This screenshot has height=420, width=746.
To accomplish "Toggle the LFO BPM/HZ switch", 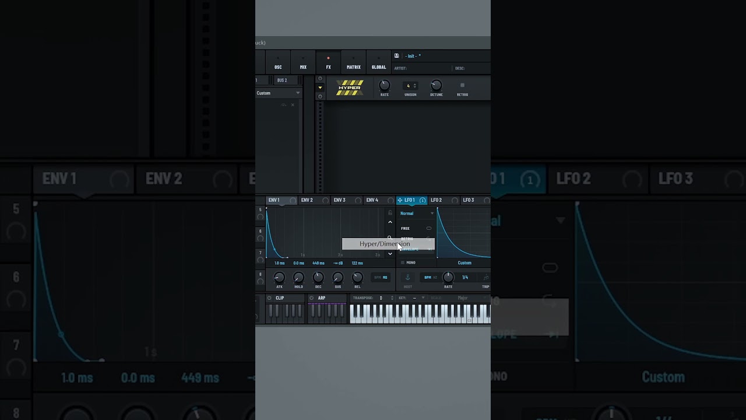I will tap(431, 278).
